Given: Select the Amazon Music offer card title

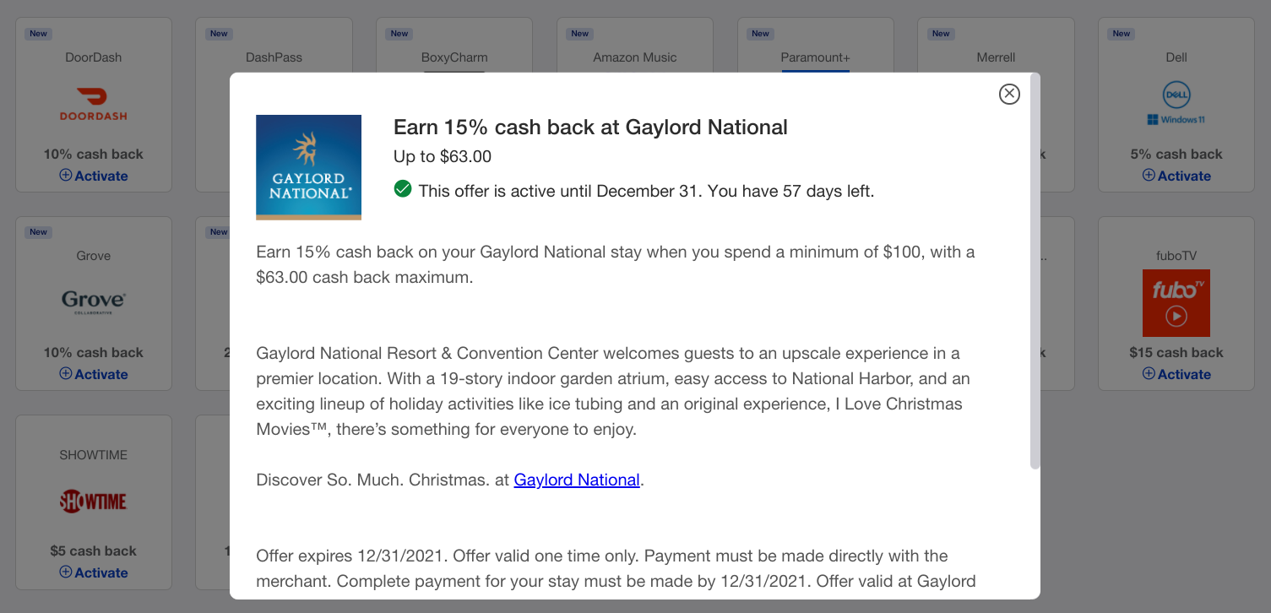Looking at the screenshot, I should pyautogui.click(x=635, y=57).
